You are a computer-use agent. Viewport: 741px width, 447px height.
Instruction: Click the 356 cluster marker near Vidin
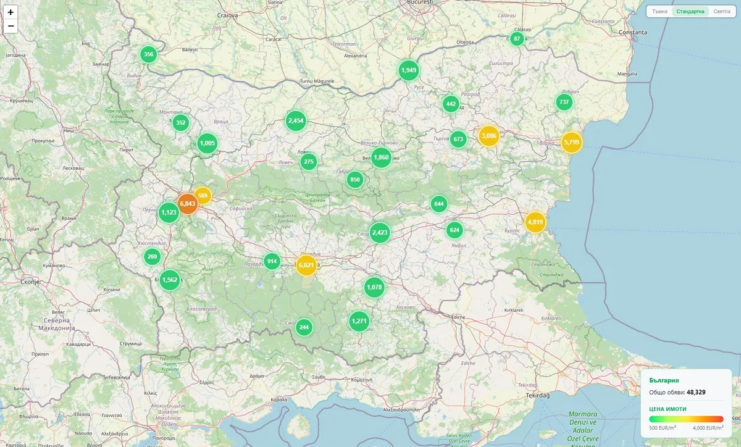(x=148, y=54)
